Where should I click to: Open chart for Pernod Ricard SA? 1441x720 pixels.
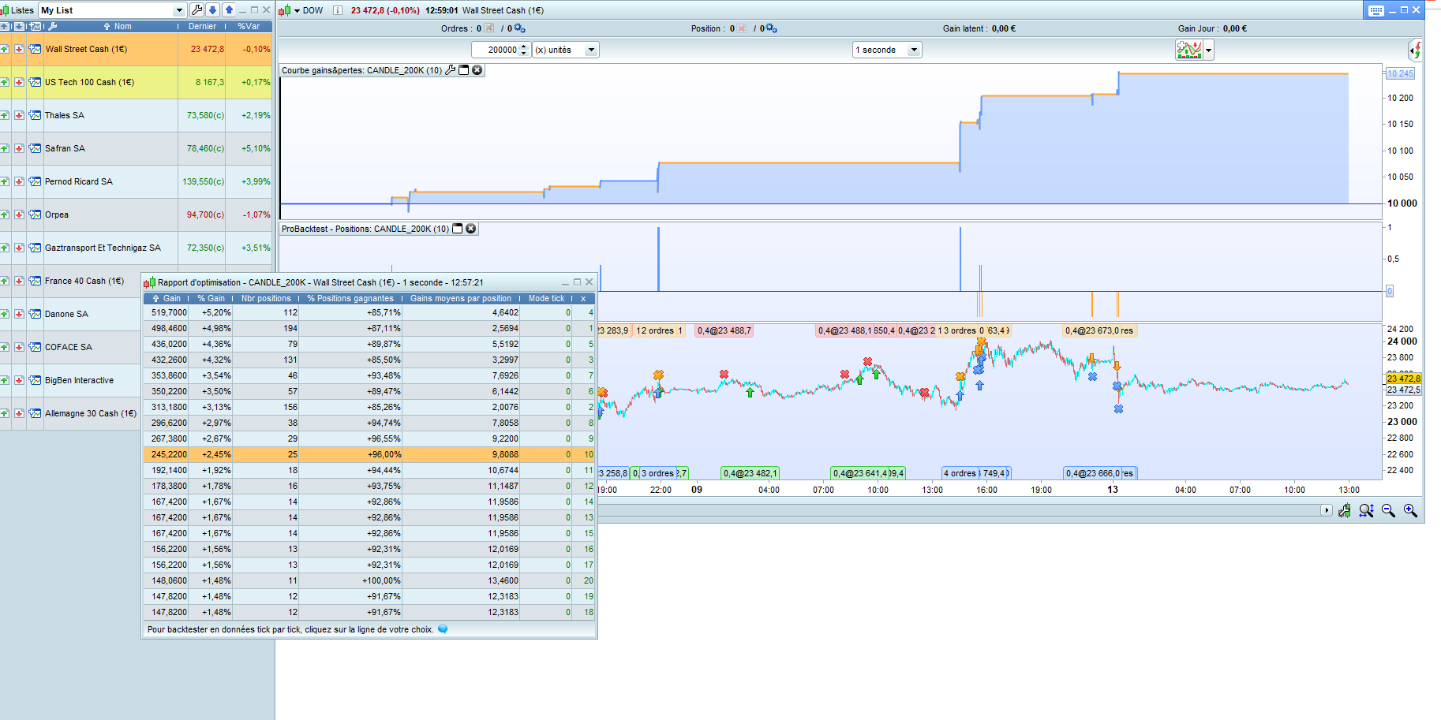[35, 181]
